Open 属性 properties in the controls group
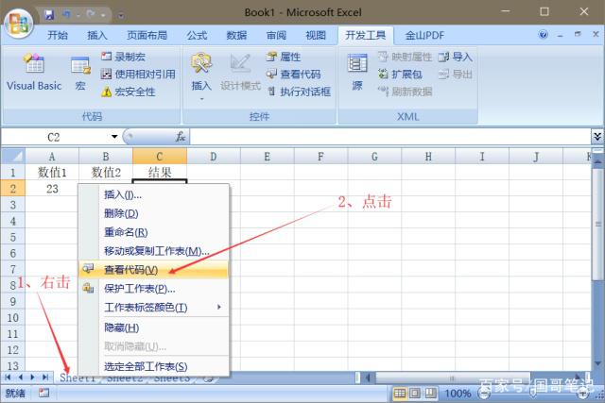The image size is (605, 403). click(x=284, y=57)
